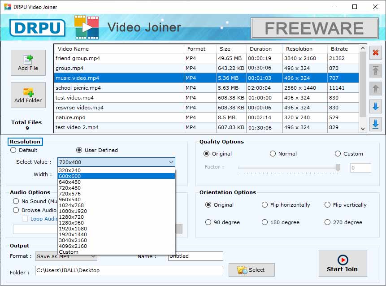This screenshot has width=386, height=286.
Task: Click the Start Join button
Action: pyautogui.click(x=343, y=264)
